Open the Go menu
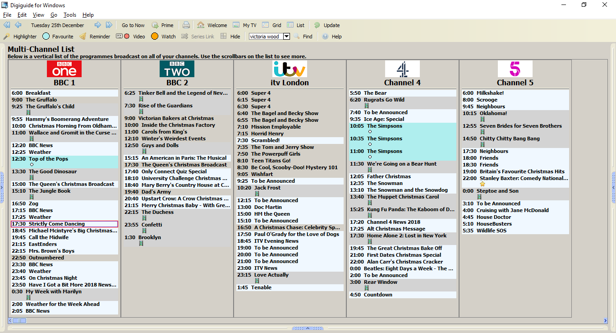 click(x=54, y=15)
